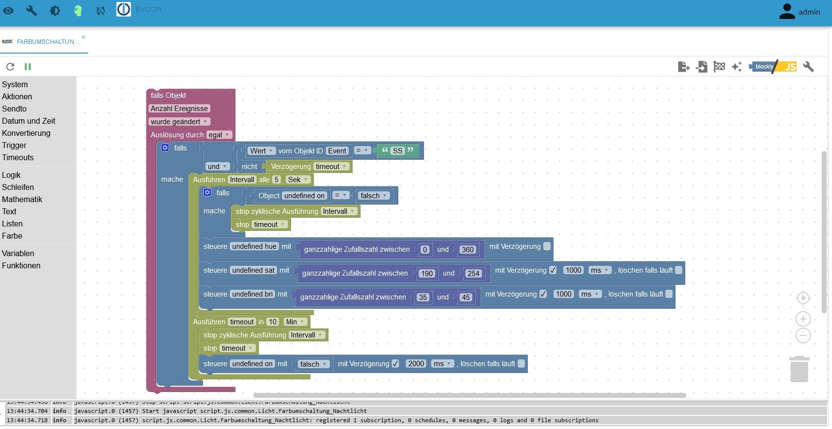Click the import blocks icon
832x429 pixels.
pyautogui.click(x=702, y=67)
